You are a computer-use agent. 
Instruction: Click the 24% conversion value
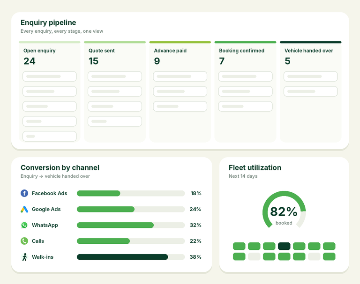(195, 209)
